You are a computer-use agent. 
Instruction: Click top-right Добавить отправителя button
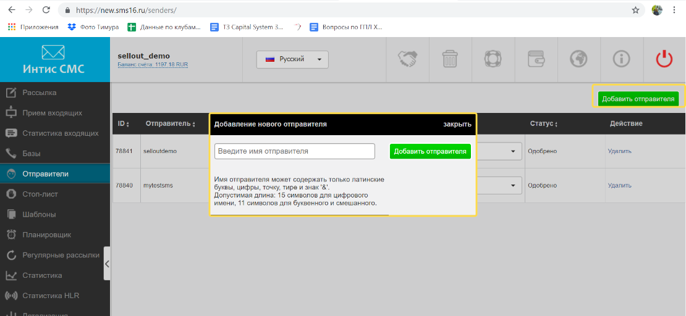click(x=638, y=99)
